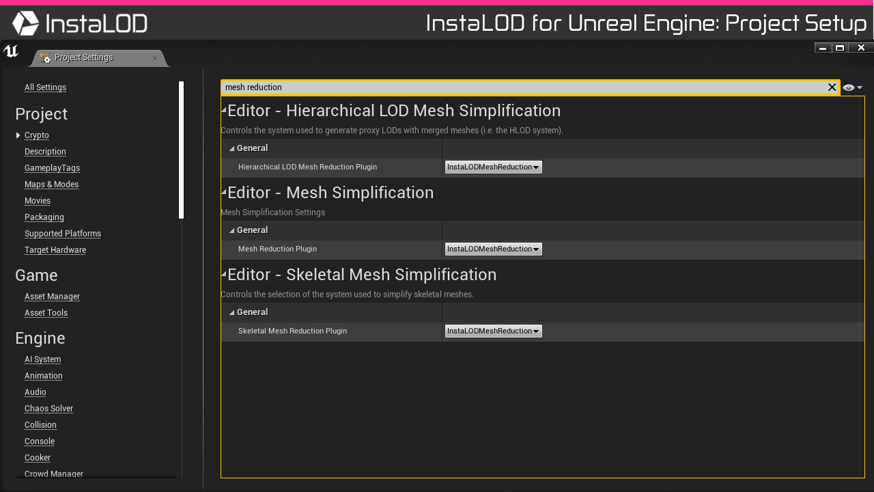874x492 pixels.
Task: Open the Chaos Solver settings
Action: tap(48, 408)
